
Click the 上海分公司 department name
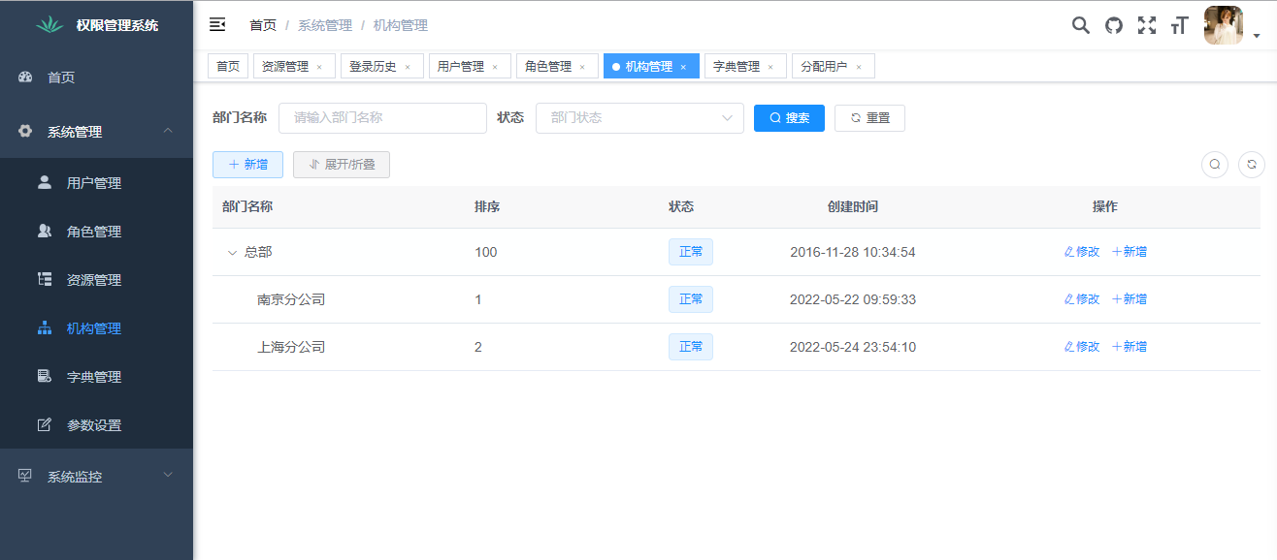click(291, 347)
